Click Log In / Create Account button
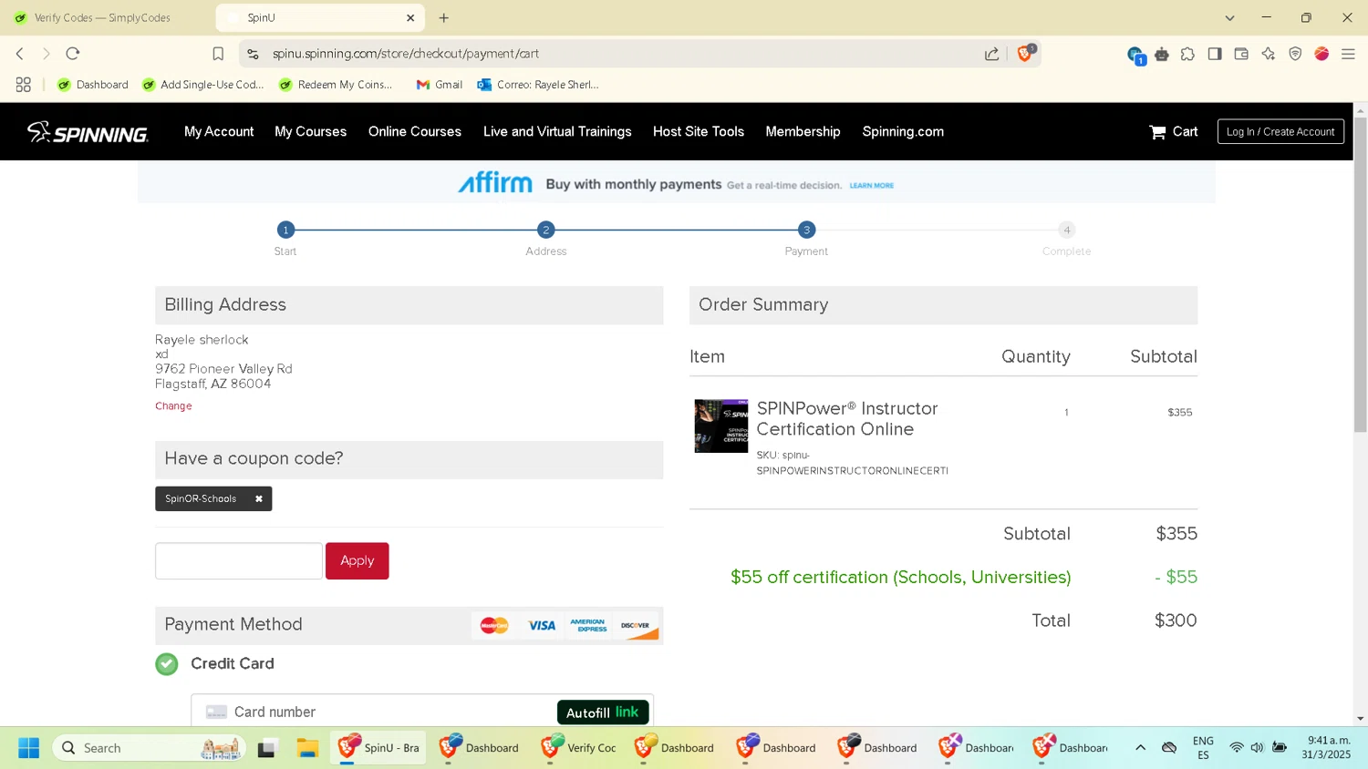This screenshot has height=769, width=1368. [1280, 131]
